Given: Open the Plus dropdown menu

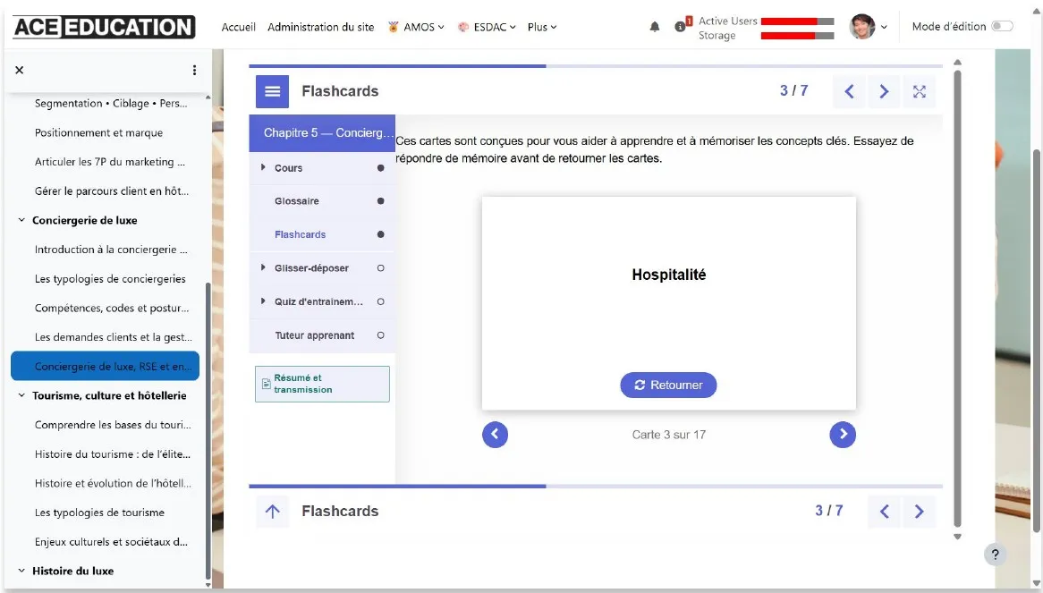Looking at the screenshot, I should [x=542, y=27].
